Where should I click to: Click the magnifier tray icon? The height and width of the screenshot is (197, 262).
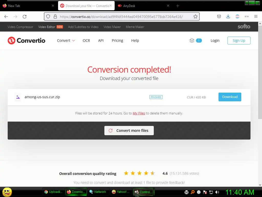193,192
